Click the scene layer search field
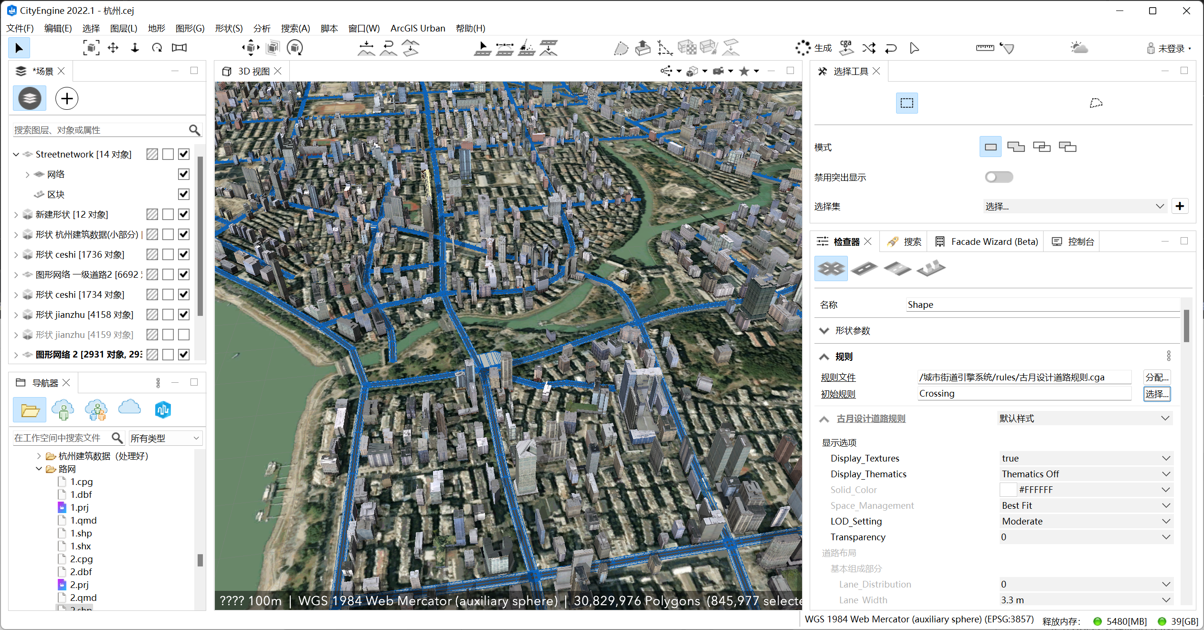 (100, 130)
